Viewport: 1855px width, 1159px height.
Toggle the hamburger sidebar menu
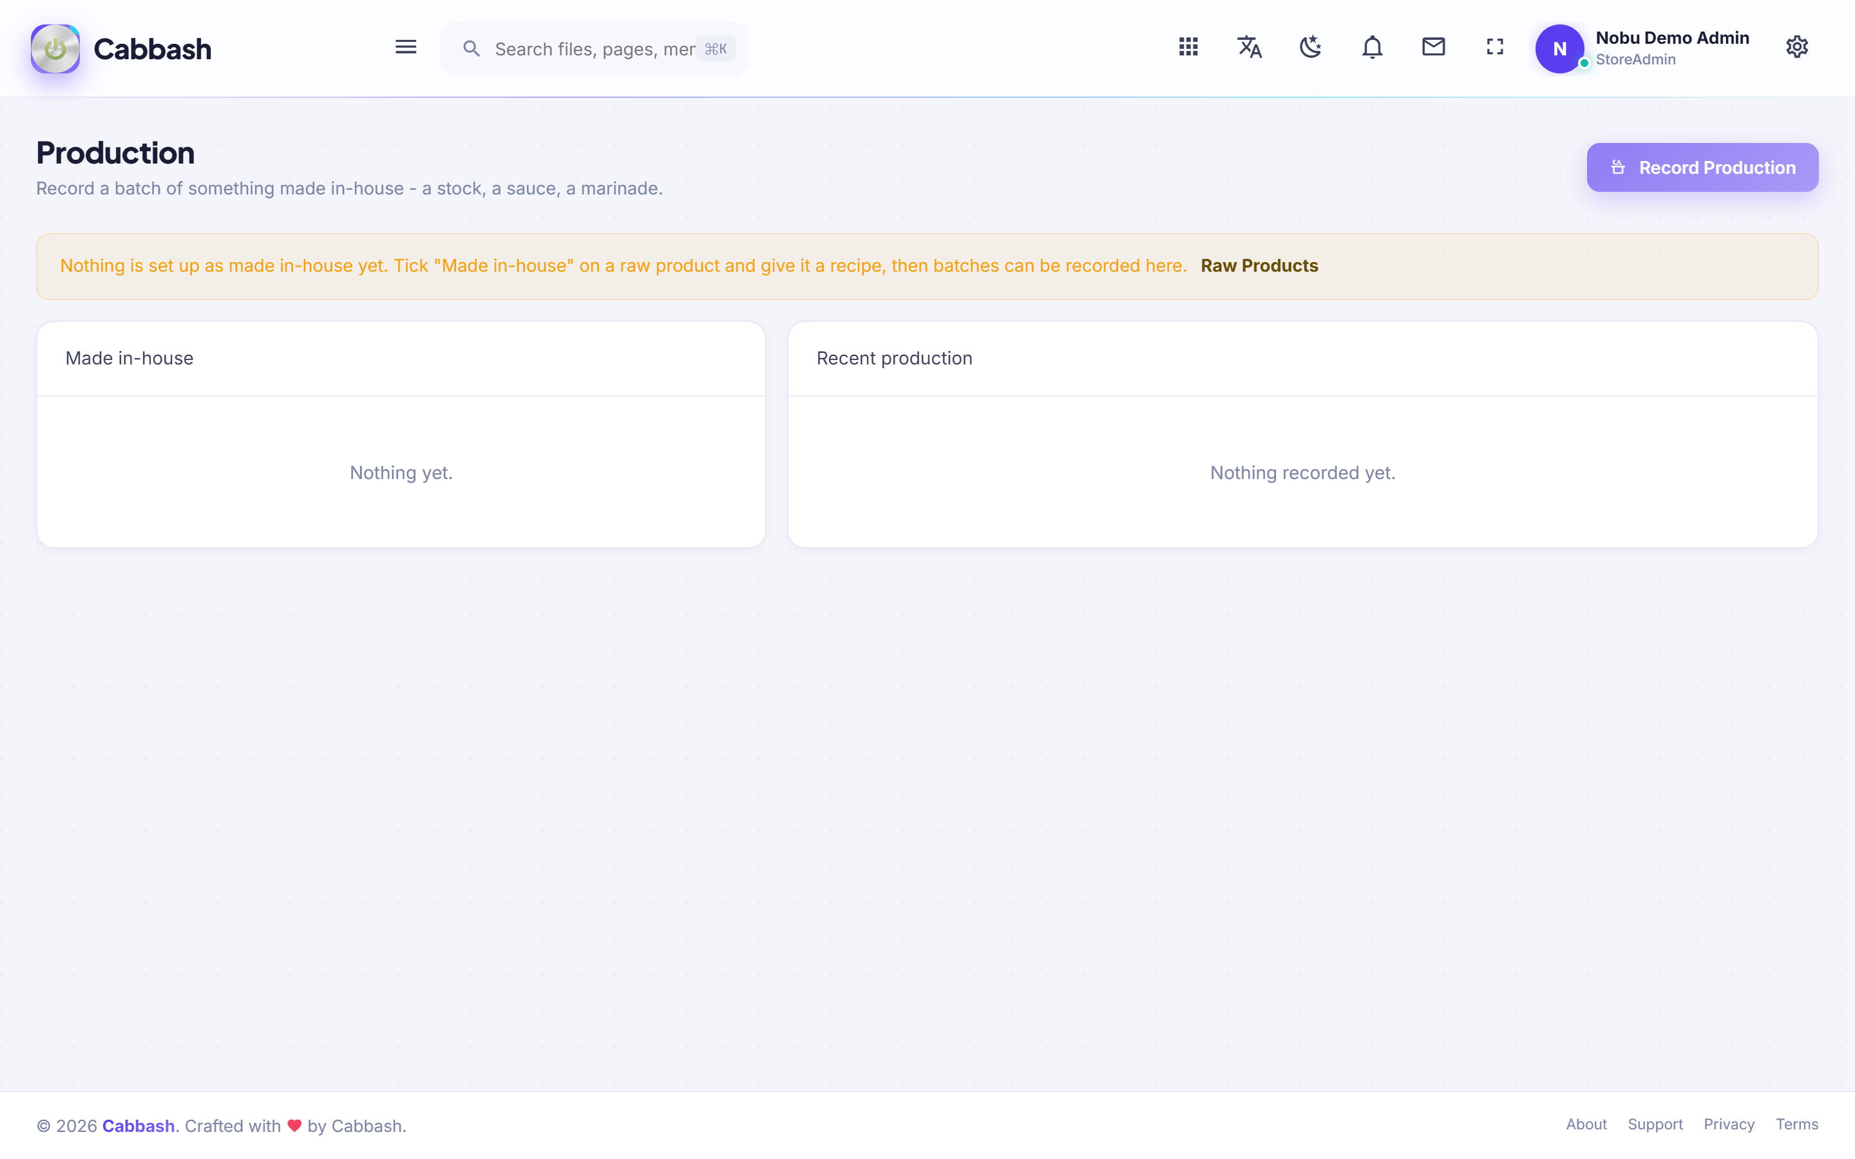[x=406, y=48]
